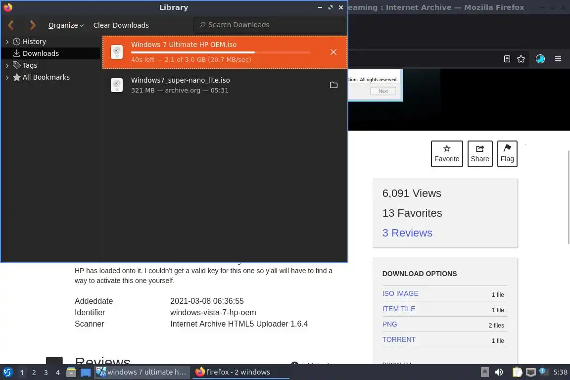570x380 pixels.
Task: Click 13 Favorites statistic
Action: tap(412, 213)
